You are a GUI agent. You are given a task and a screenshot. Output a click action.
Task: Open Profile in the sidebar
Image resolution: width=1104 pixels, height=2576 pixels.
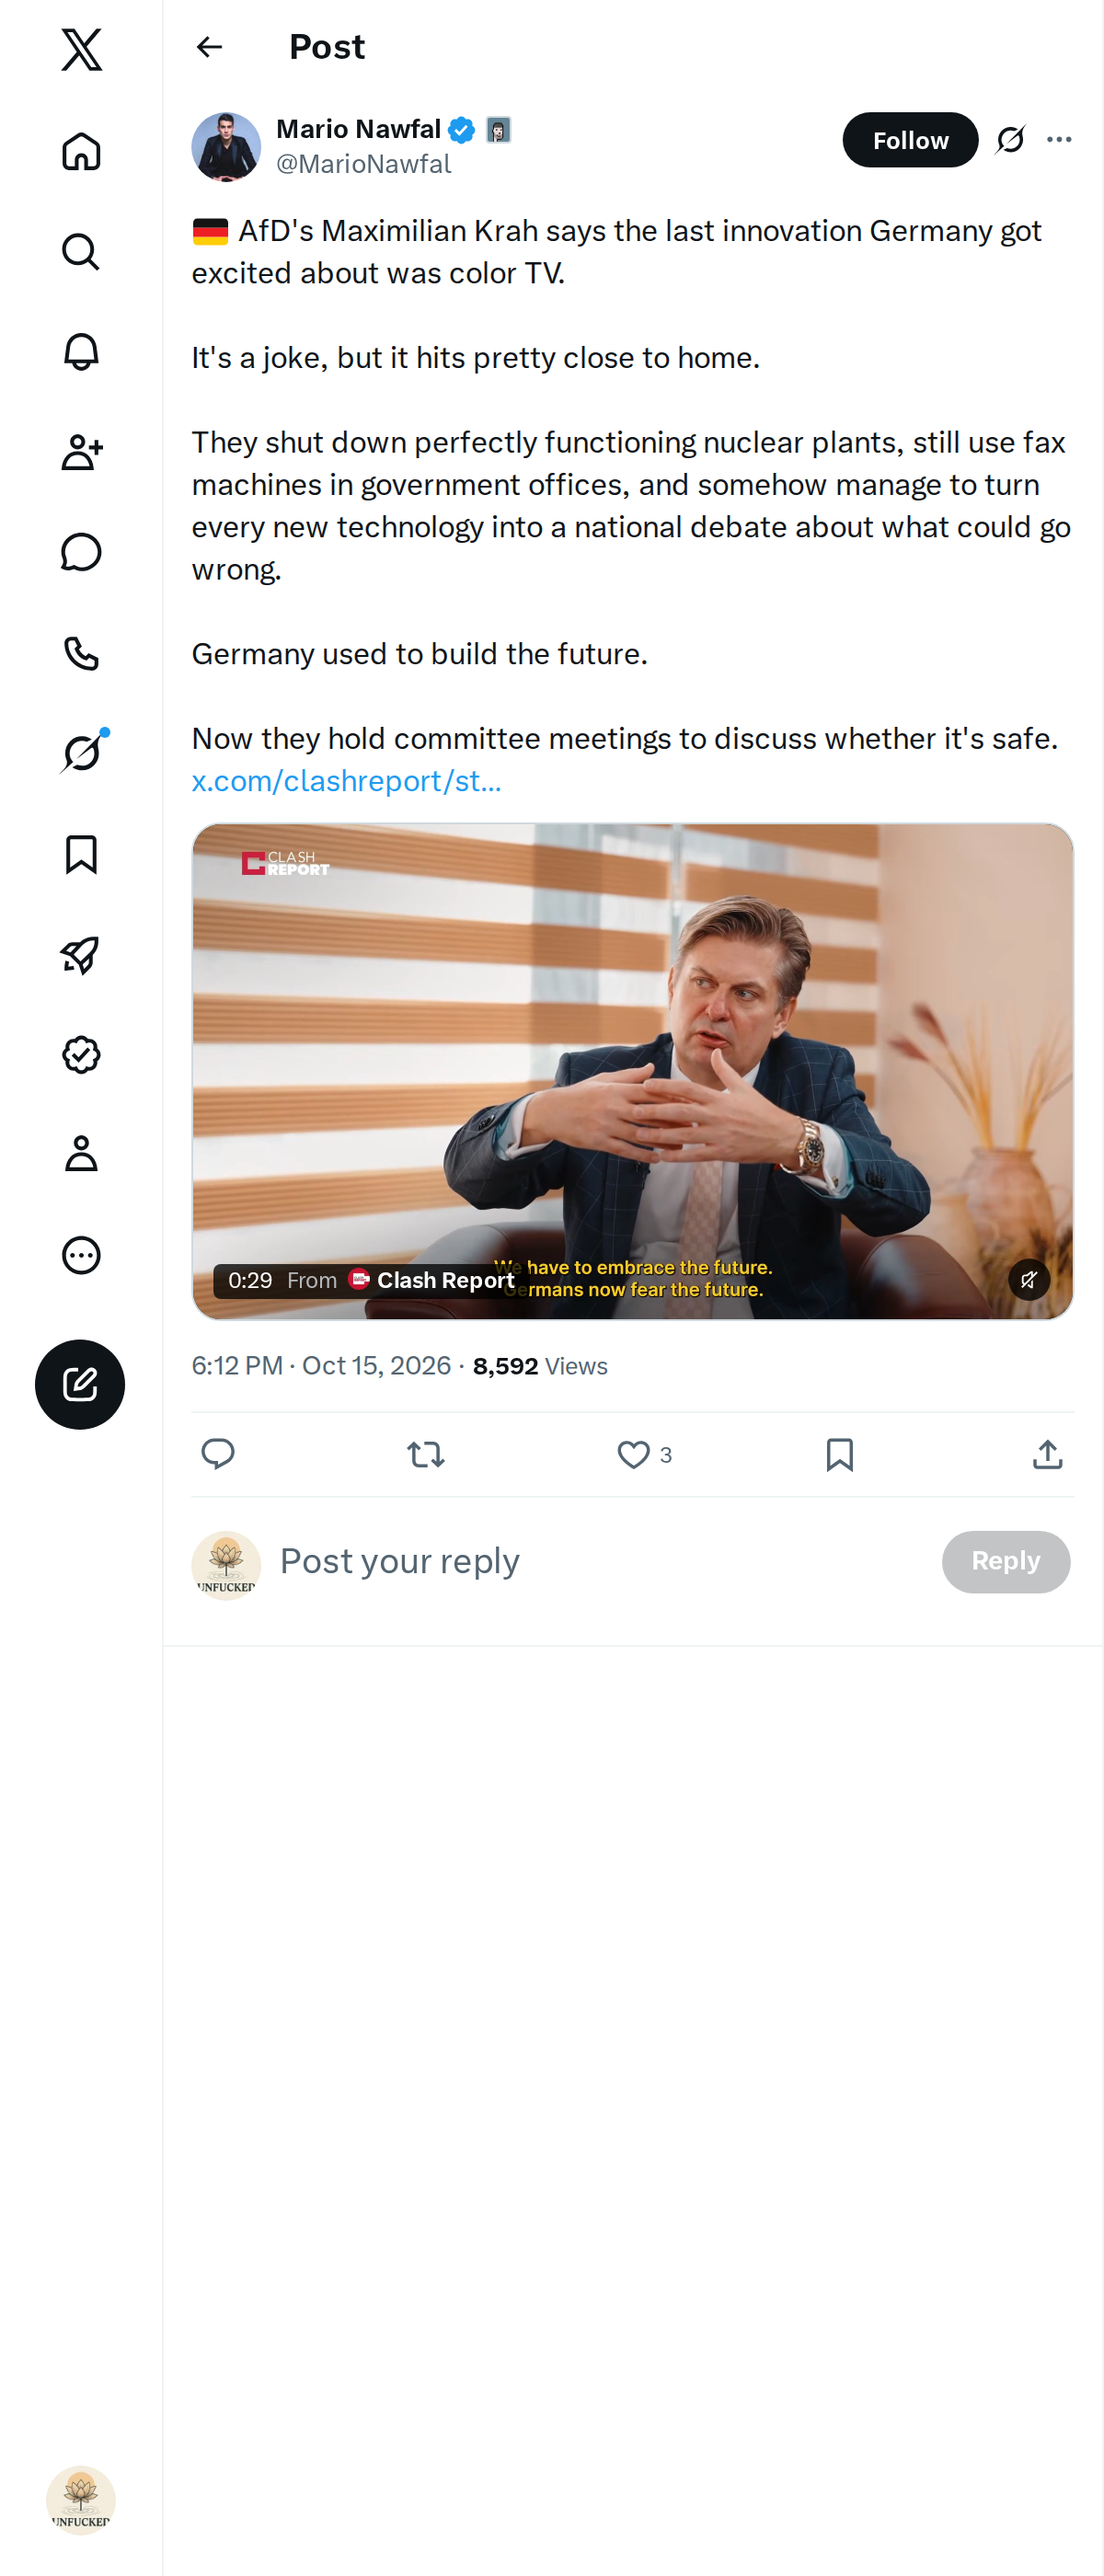(81, 1154)
